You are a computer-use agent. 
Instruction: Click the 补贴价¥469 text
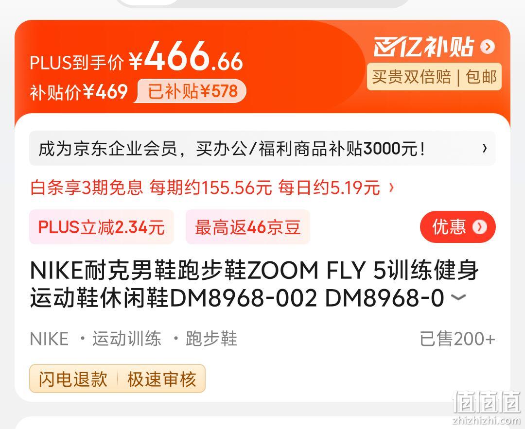coord(79,92)
